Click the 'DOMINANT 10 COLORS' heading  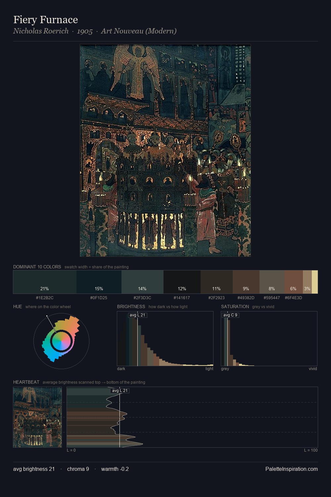coord(37,267)
